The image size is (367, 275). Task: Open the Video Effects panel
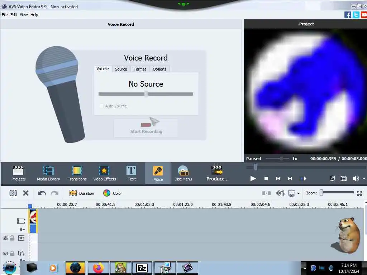[x=104, y=173]
